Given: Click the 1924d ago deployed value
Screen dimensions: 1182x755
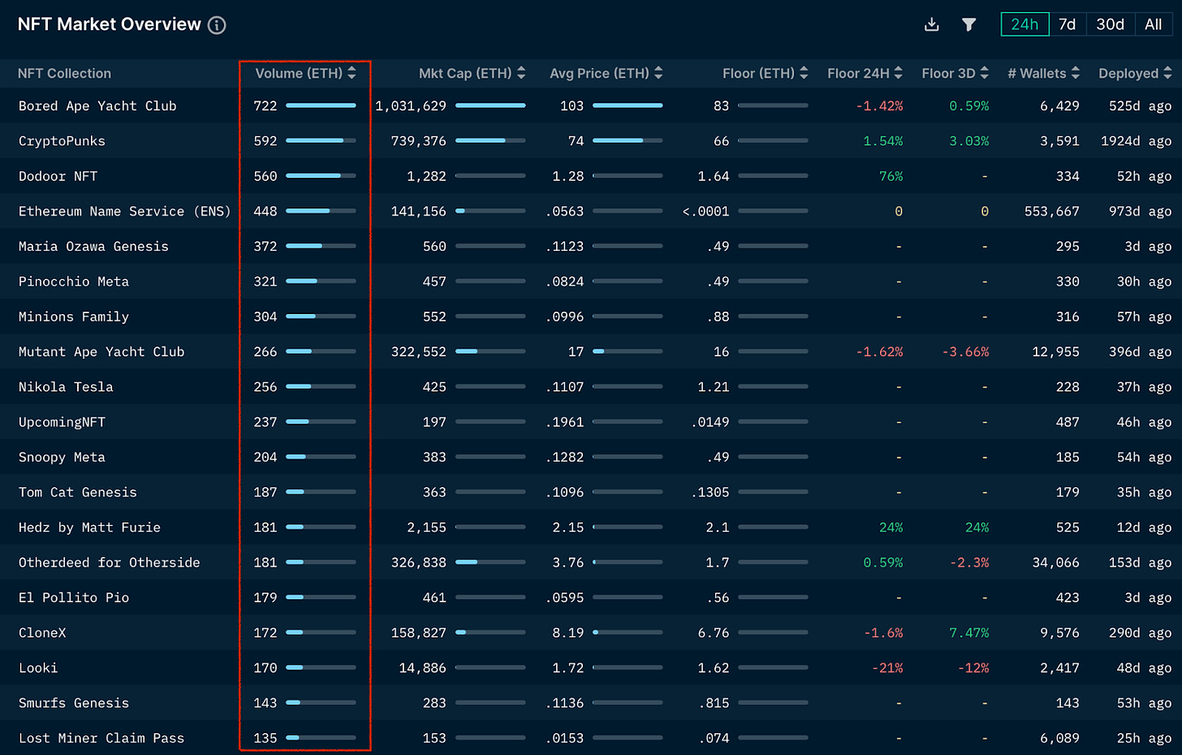Looking at the screenshot, I should [1137, 141].
